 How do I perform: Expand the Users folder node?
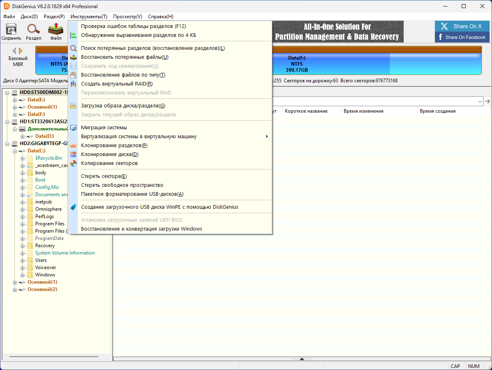pos(23,260)
